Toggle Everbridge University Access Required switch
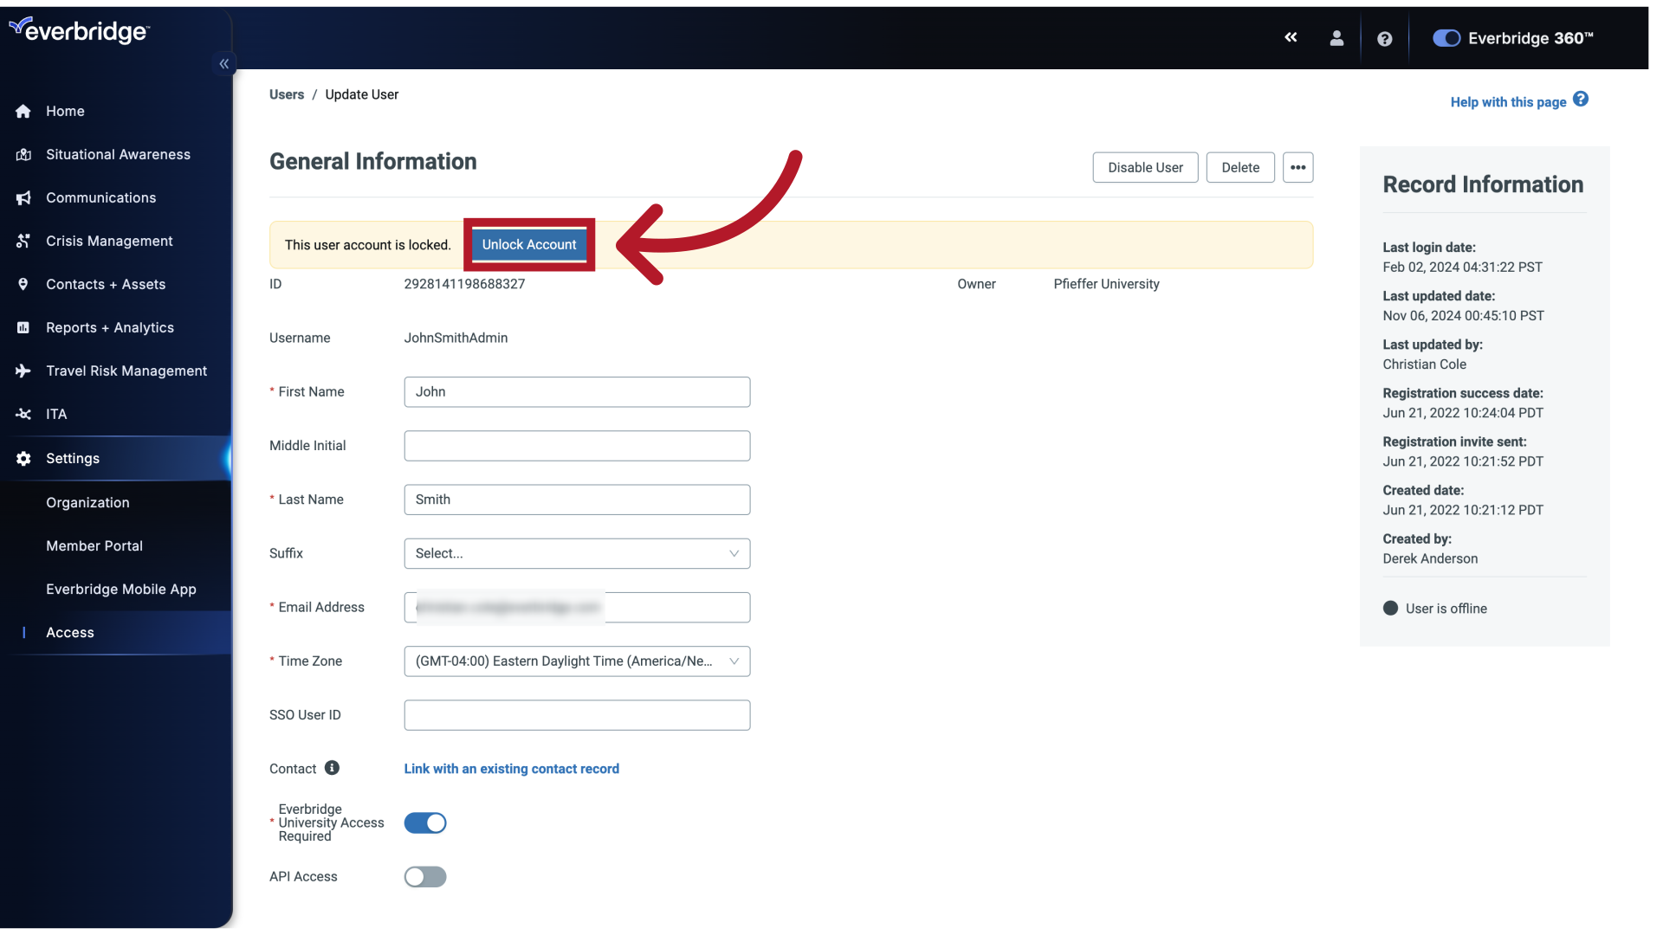This screenshot has height=935, width=1663. [x=425, y=822]
